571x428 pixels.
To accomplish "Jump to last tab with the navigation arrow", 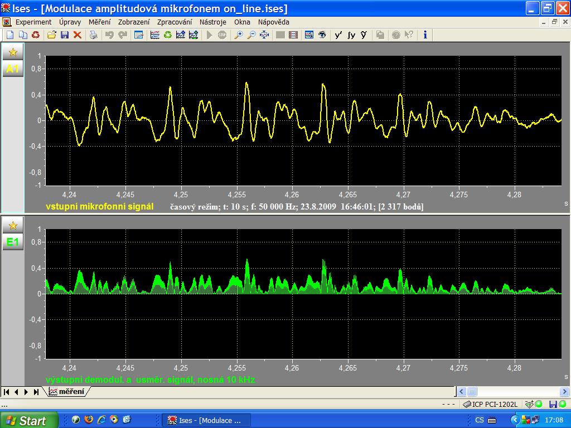I will (x=36, y=392).
